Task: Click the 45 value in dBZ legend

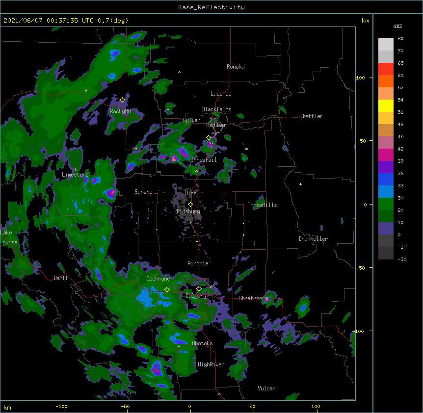Action: (400, 137)
